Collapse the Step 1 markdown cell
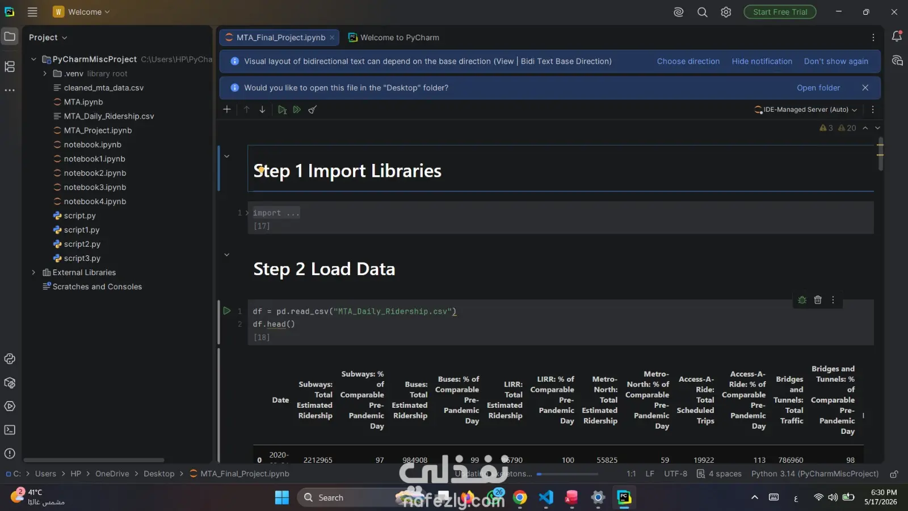The width and height of the screenshot is (908, 511). coord(227,156)
